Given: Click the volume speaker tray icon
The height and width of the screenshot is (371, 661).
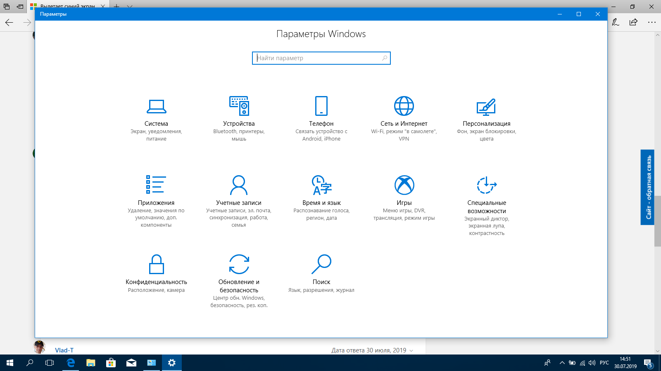Looking at the screenshot, I should [592, 363].
